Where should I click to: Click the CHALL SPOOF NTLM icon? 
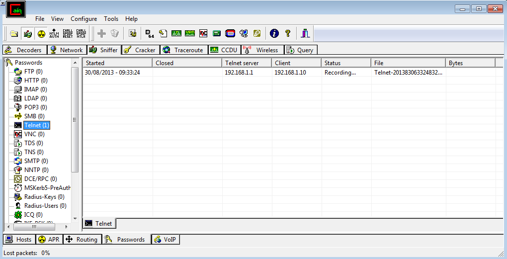(81, 33)
